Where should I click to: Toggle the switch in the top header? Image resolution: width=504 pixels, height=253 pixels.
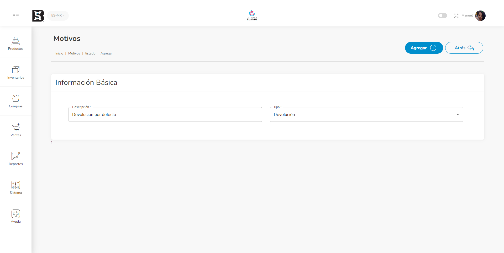point(443,16)
